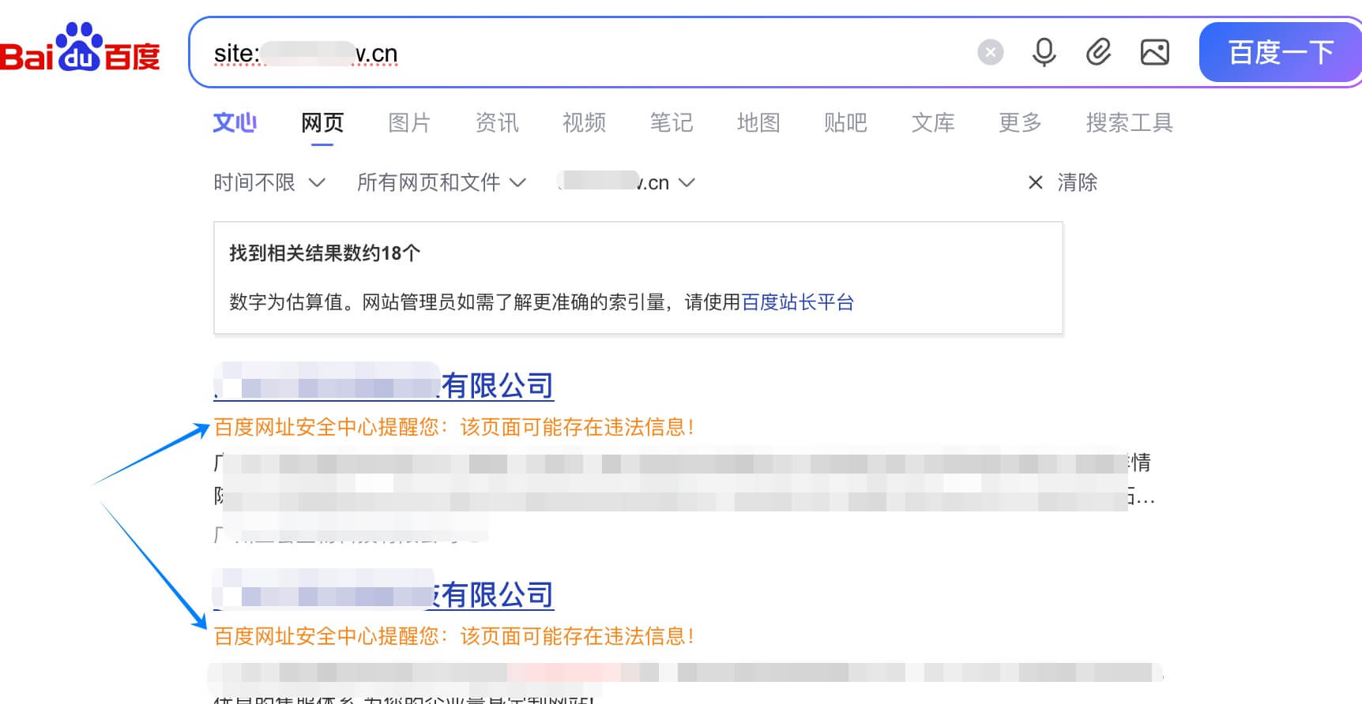Open the 地图 tab
1362x704 pixels.
[x=758, y=122]
